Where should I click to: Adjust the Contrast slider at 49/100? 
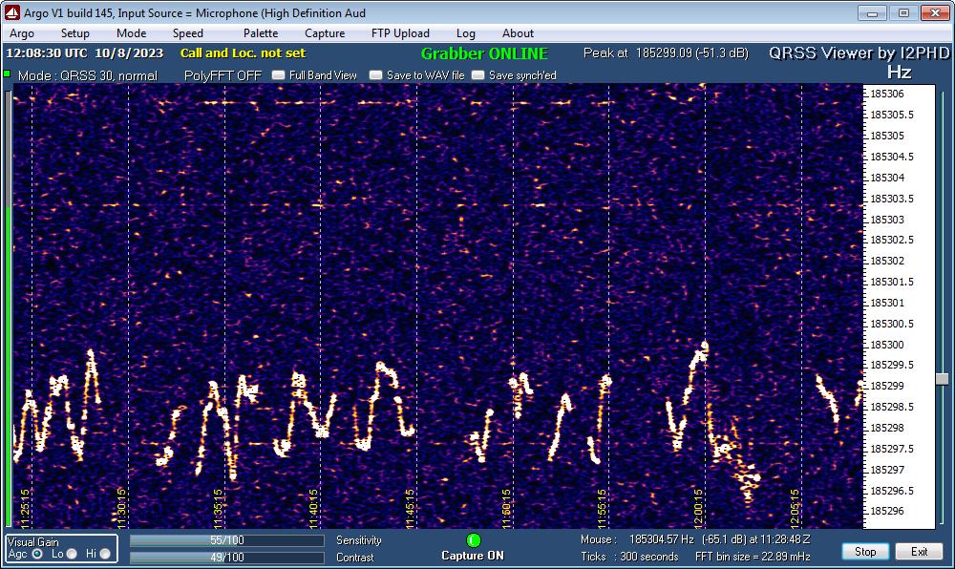point(226,558)
